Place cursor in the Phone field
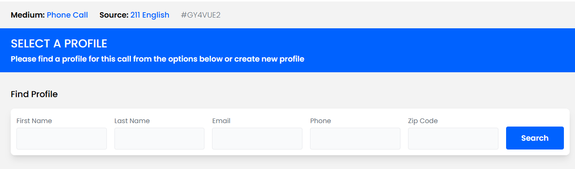Screen dimensions: 575x169 (x=355, y=138)
